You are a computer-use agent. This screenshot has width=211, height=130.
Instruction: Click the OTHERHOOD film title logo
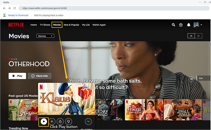(29, 64)
